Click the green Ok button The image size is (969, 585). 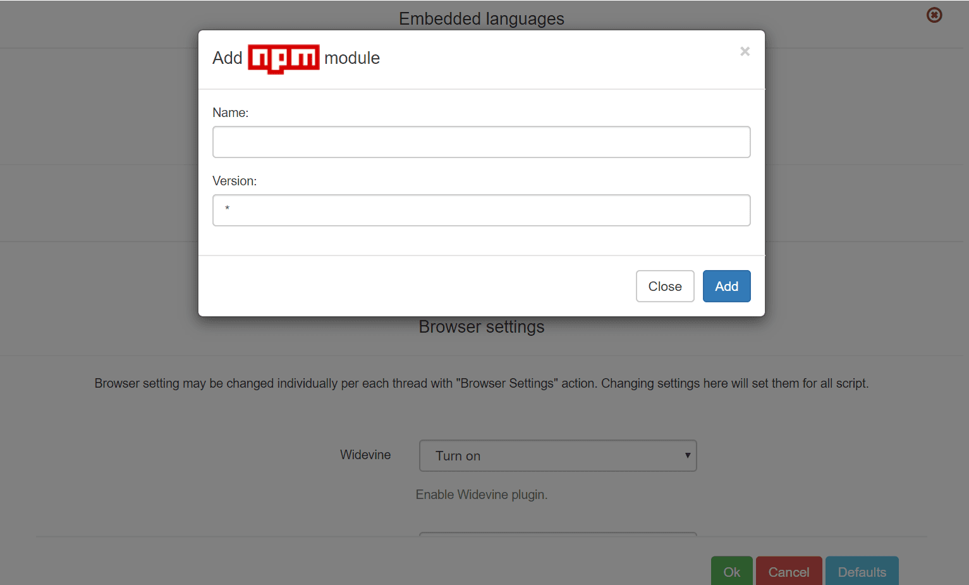(731, 571)
